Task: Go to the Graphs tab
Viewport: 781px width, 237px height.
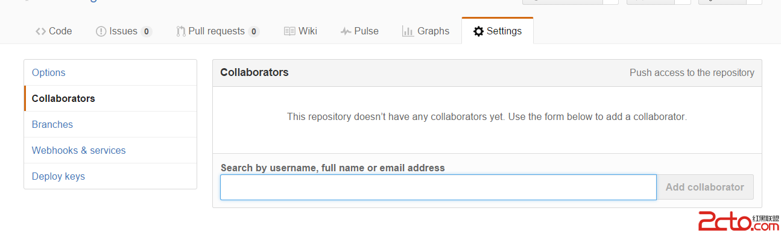Action: [426, 31]
